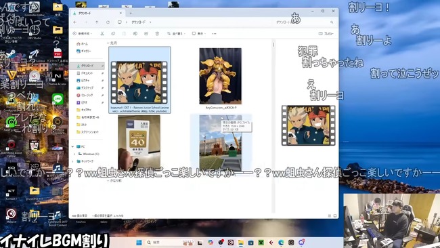Launch Minecraft from the taskbar
This screenshot has height=248, width=440.
coord(261,243)
